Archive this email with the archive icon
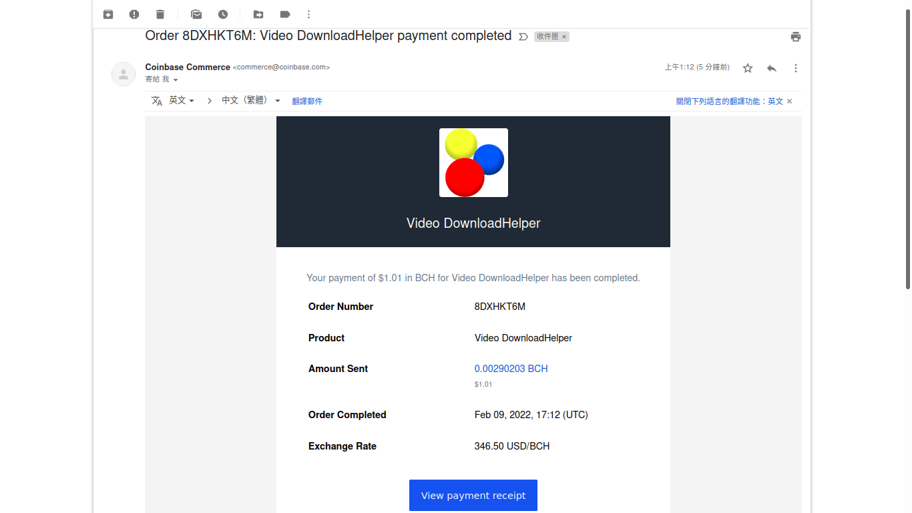This screenshot has width=912, height=513. (108, 14)
